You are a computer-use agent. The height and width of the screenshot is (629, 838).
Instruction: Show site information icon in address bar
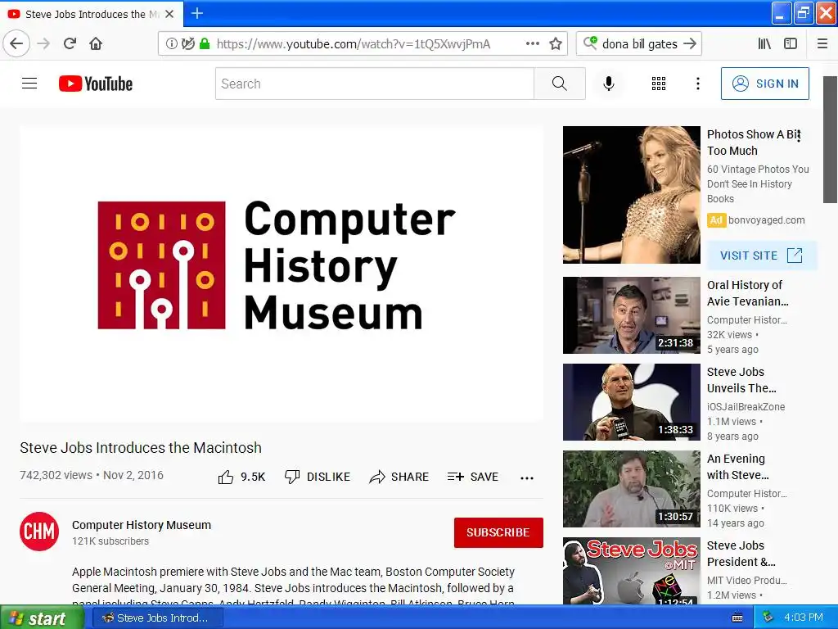(171, 43)
